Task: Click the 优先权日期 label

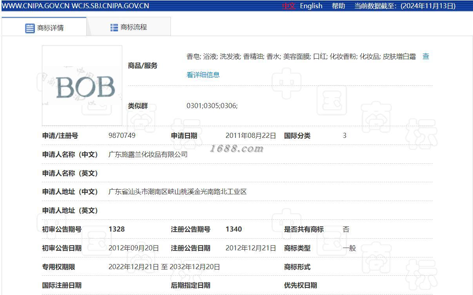Action: 301,285
